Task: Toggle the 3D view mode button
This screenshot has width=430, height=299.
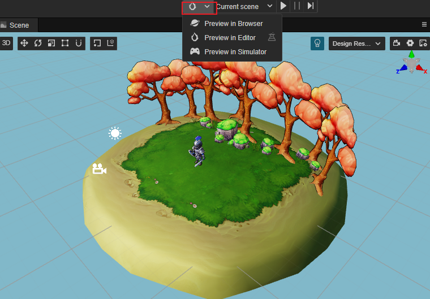Action: click(6, 43)
